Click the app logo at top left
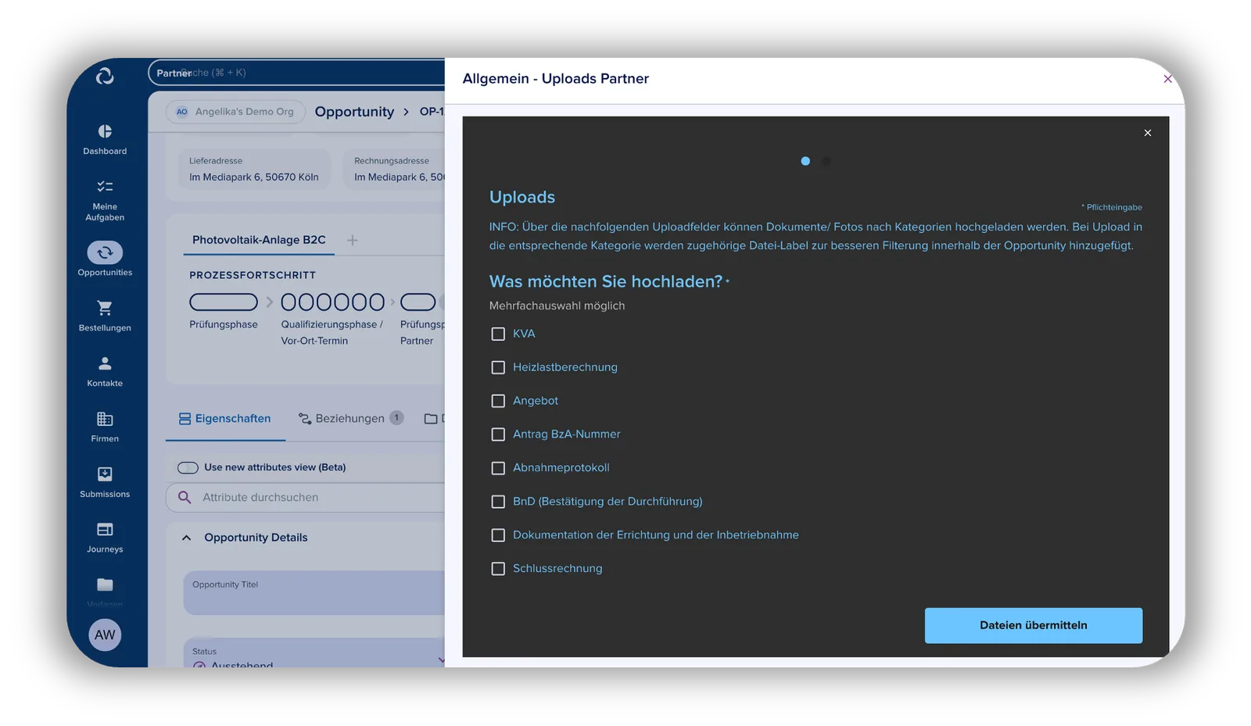The height and width of the screenshot is (726, 1251). 105,76
